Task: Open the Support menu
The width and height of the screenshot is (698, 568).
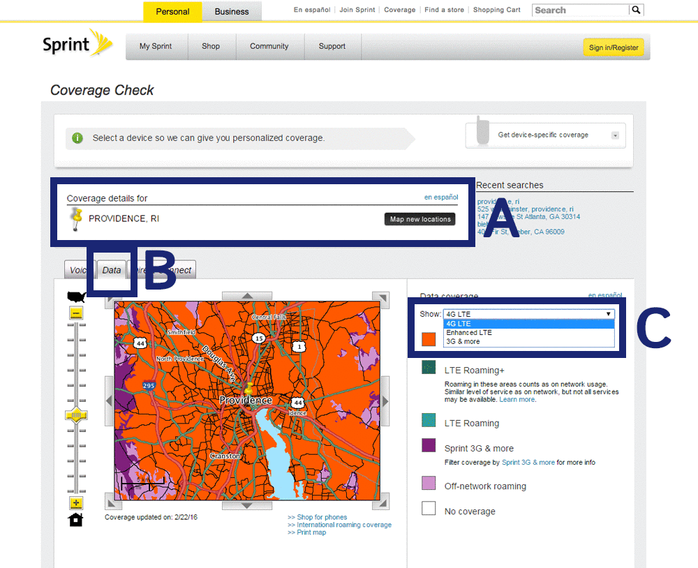Action: pos(332,46)
